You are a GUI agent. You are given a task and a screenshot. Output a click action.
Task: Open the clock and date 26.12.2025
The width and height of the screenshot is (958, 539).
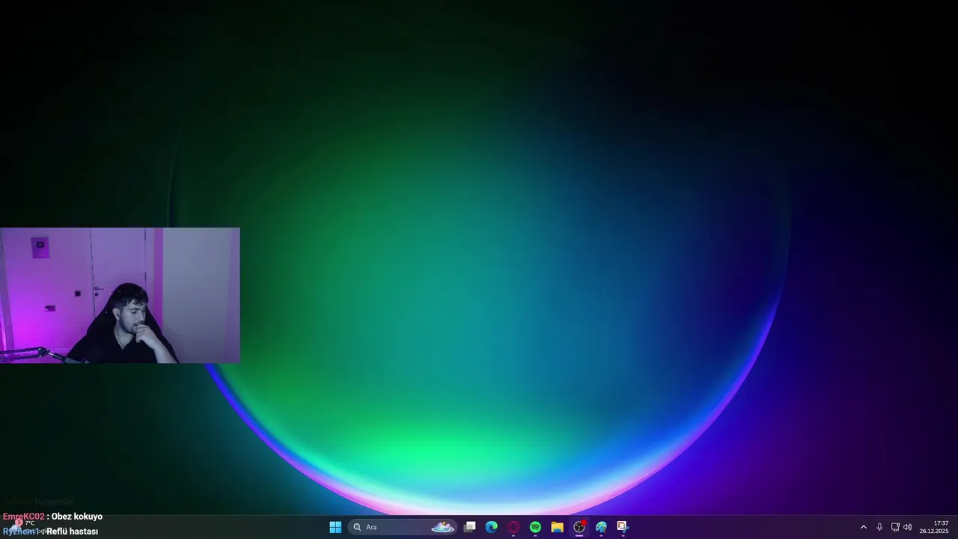tap(934, 527)
